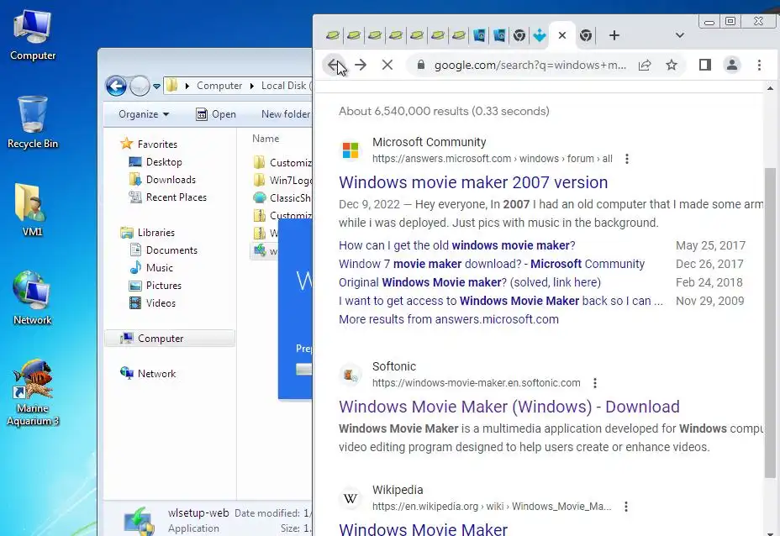
Task: Click Explorer back button
Action: point(116,86)
